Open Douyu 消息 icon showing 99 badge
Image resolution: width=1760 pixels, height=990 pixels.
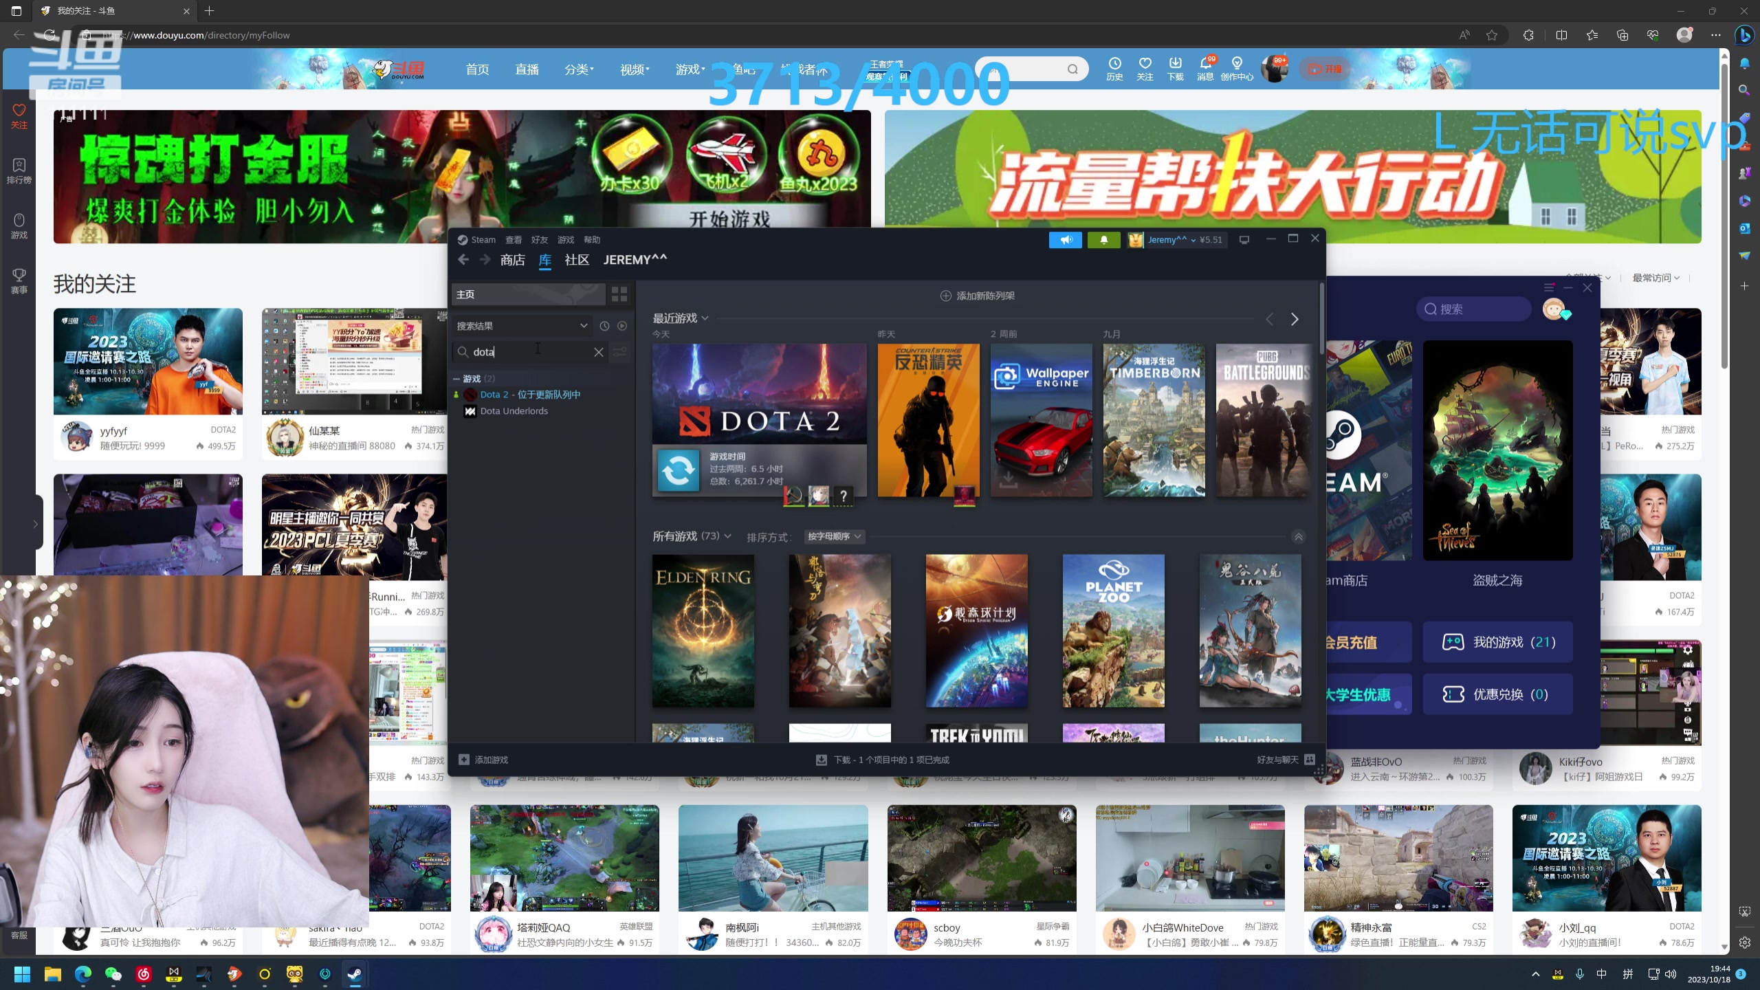point(1205,69)
